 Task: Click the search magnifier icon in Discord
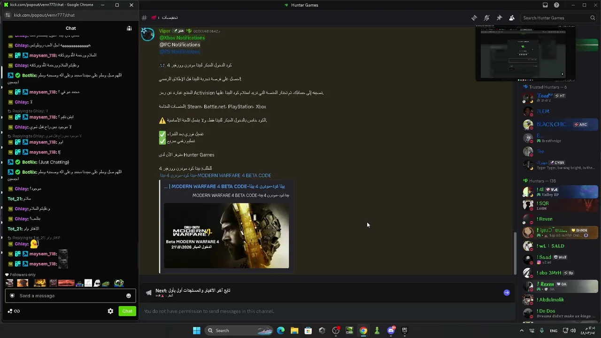pyautogui.click(x=593, y=18)
